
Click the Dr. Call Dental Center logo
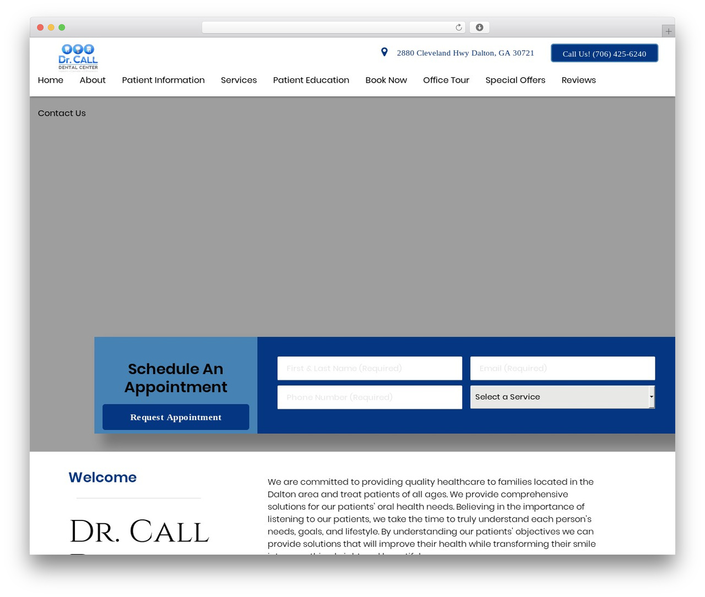pyautogui.click(x=78, y=57)
